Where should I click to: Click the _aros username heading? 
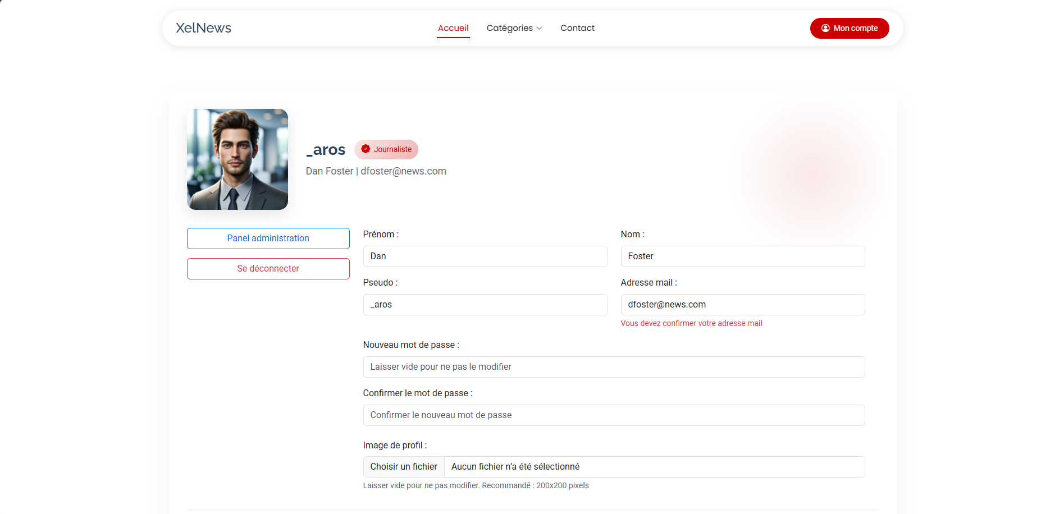(326, 150)
